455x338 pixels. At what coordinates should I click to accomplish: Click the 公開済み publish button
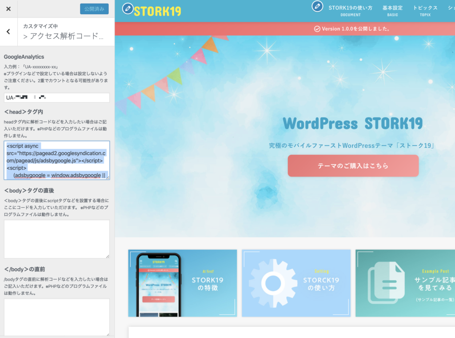(94, 9)
